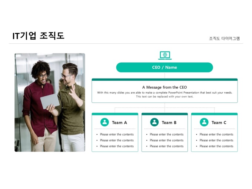Click the photo of two men with tablet
The image size is (252, 189).
pyautogui.click(x=50, y=103)
